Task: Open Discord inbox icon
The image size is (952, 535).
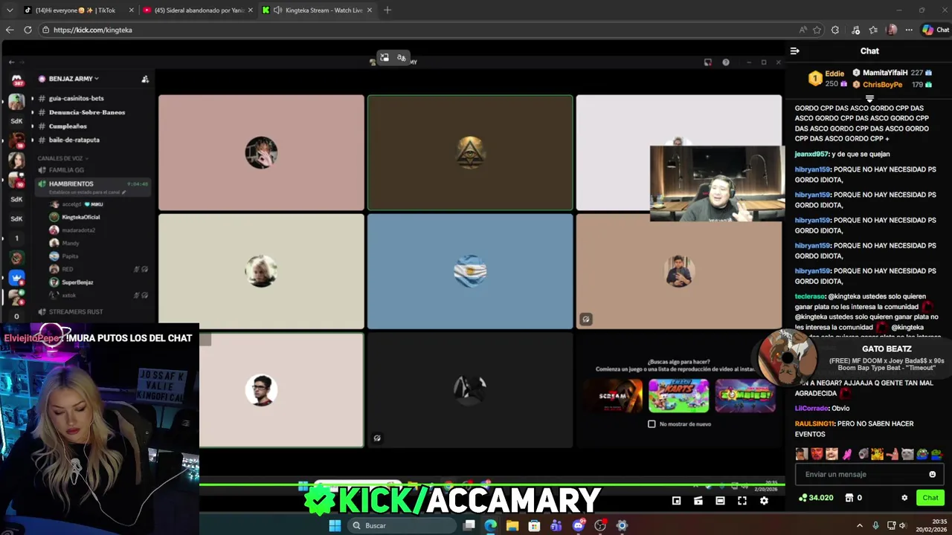Action: tap(707, 62)
